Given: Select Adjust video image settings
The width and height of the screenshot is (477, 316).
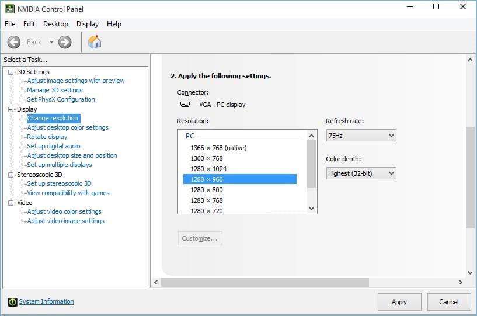Looking at the screenshot, I should 66,221.
